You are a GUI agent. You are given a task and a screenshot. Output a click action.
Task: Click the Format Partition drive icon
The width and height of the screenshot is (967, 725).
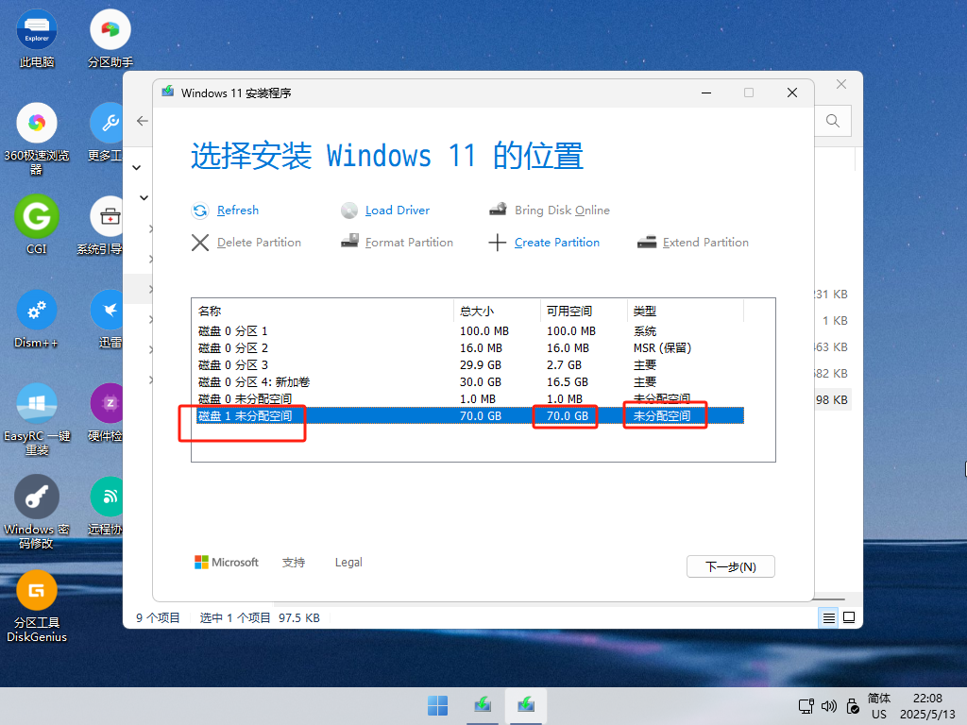[349, 242]
